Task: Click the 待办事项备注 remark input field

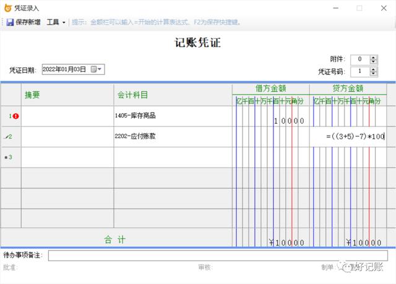Action: coord(218,256)
